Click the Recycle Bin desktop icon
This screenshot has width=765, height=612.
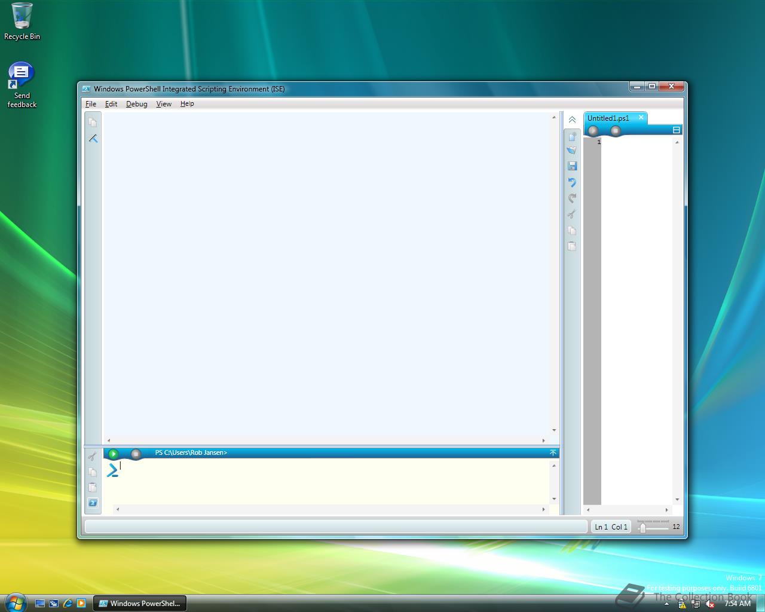click(22, 22)
